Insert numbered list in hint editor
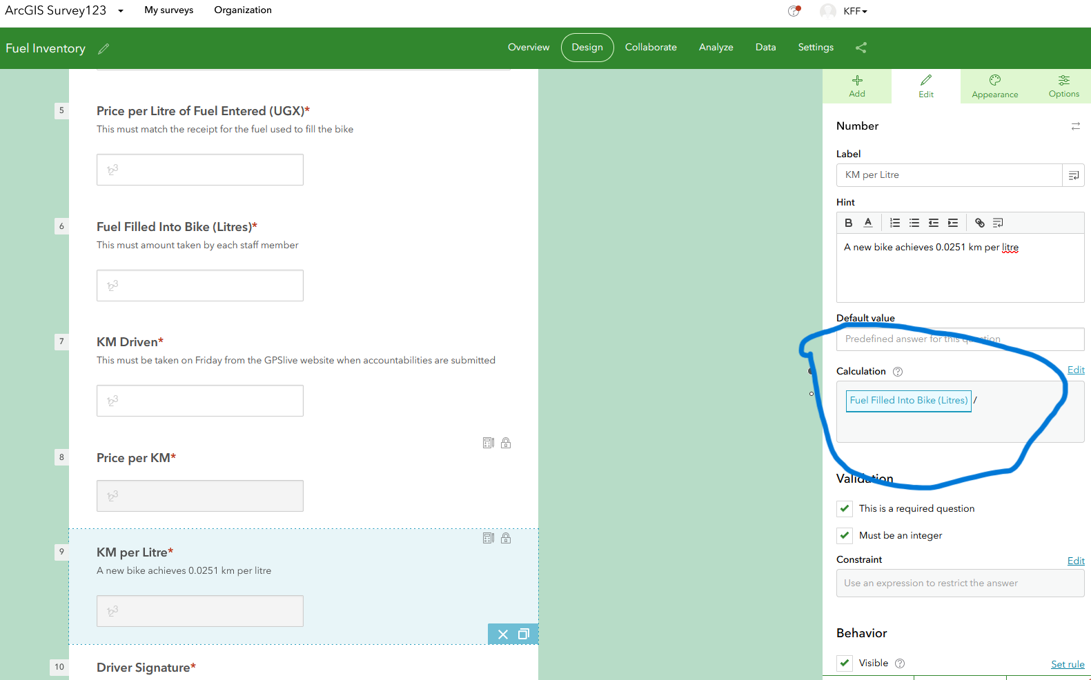 (x=895, y=223)
